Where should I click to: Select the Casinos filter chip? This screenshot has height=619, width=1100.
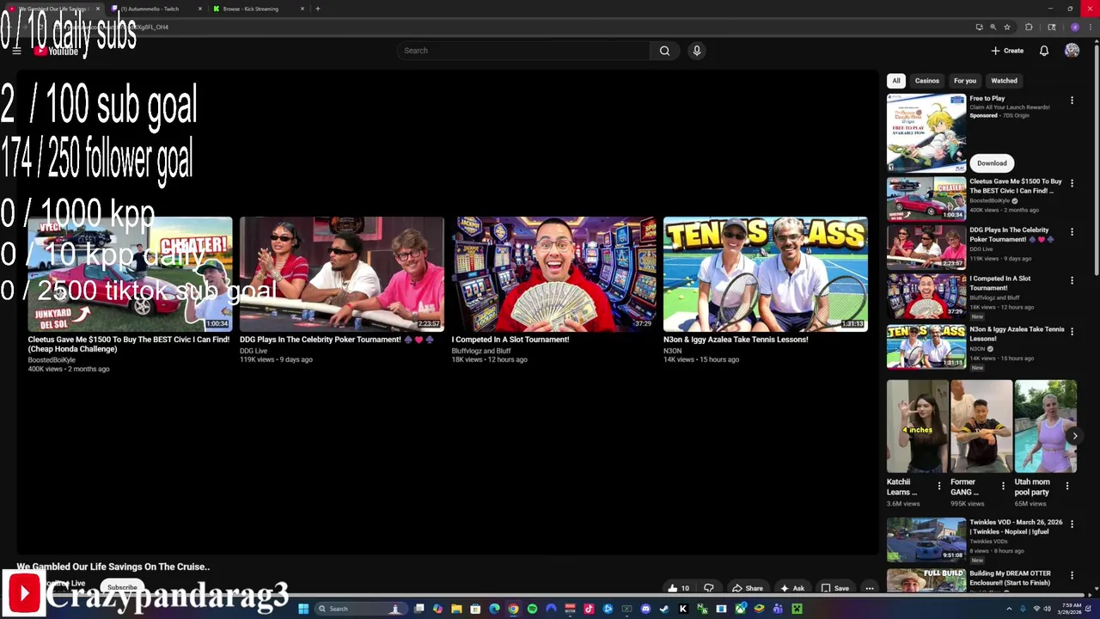pos(926,81)
